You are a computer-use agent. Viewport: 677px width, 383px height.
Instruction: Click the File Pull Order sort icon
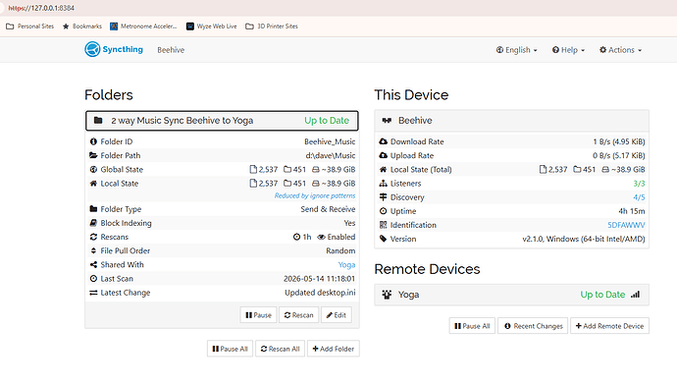point(93,250)
